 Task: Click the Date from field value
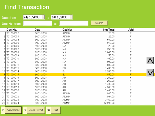tap(31, 17)
